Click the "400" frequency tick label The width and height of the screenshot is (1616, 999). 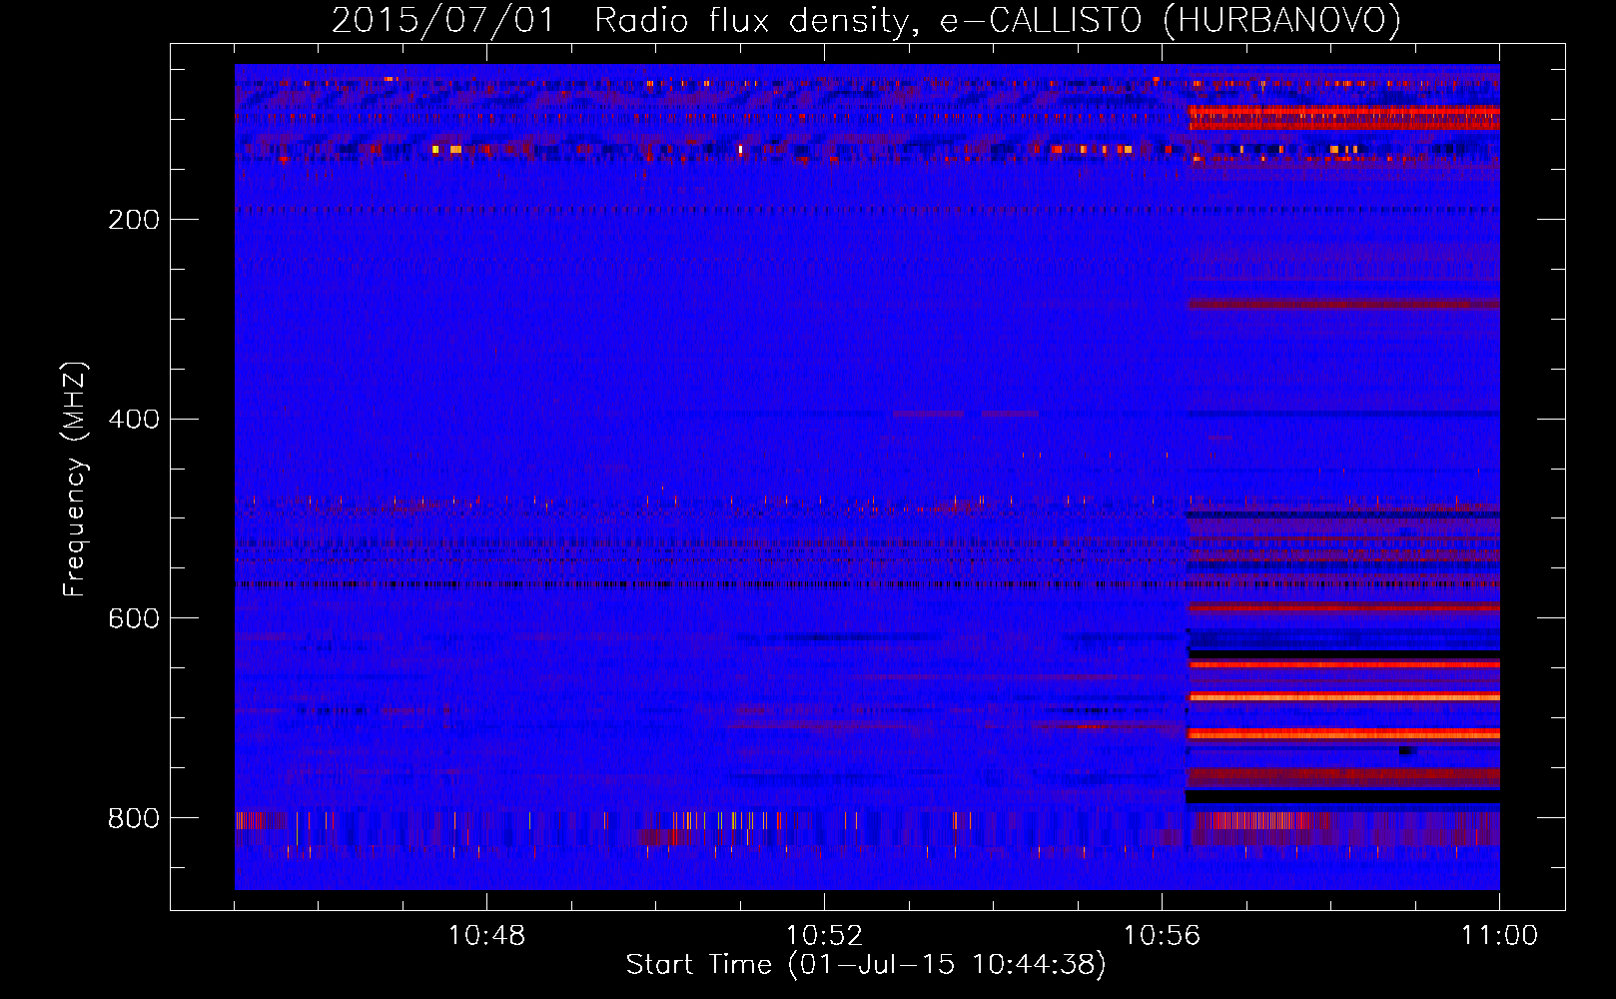pyautogui.click(x=134, y=420)
